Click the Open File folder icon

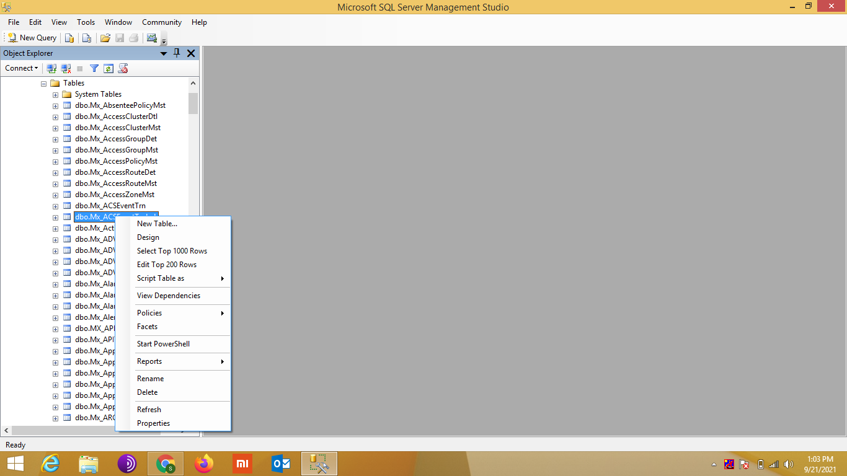pos(105,38)
